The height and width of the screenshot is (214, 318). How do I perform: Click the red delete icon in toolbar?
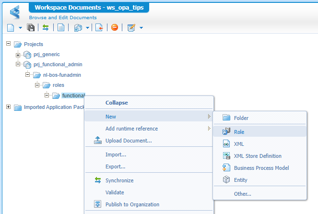[x=115, y=27]
